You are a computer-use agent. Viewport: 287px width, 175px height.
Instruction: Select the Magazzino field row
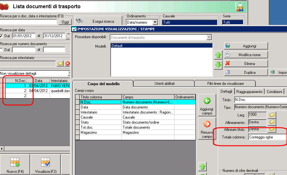[136, 132]
